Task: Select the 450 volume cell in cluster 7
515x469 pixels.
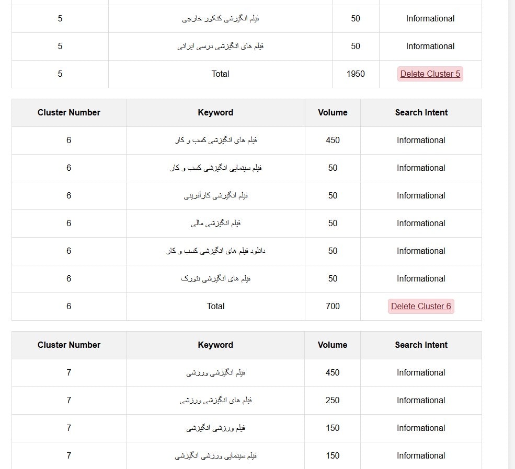Action: pos(333,372)
